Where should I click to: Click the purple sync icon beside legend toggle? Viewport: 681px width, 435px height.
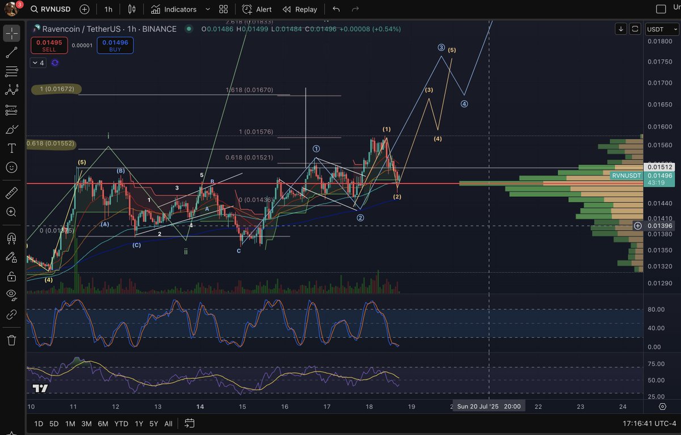[55, 63]
